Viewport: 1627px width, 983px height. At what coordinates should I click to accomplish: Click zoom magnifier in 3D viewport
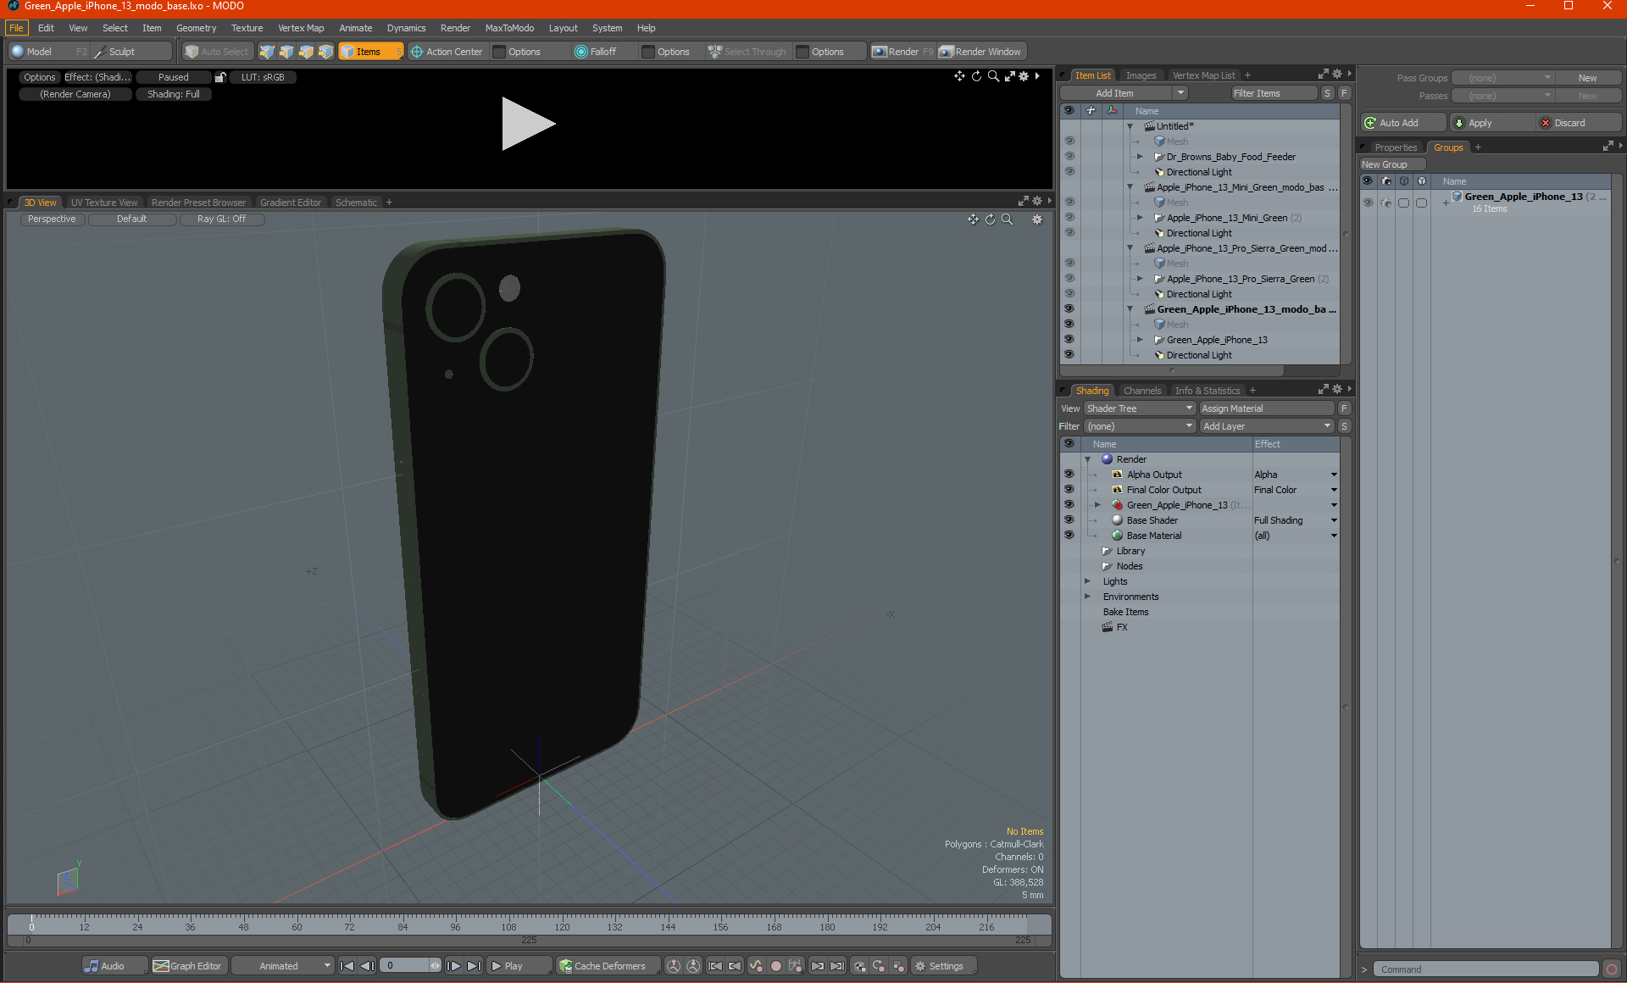(x=1008, y=219)
